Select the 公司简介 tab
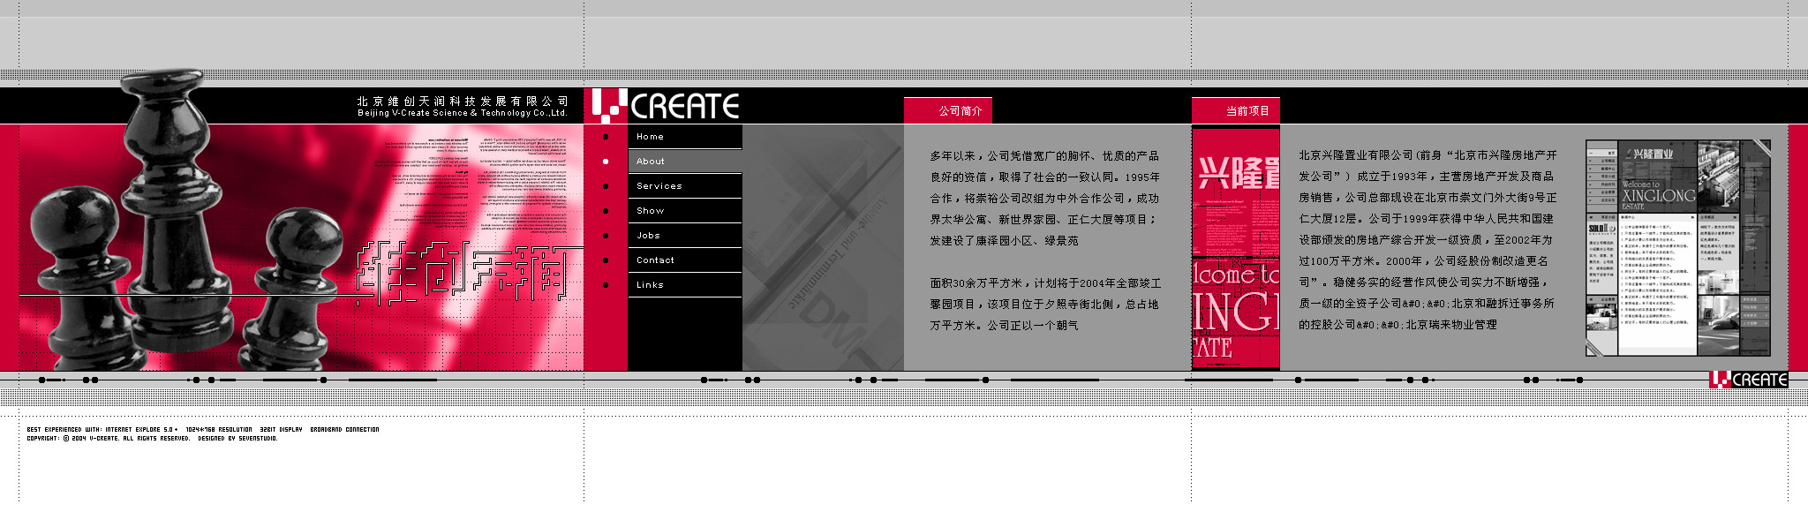The height and width of the screenshot is (512, 1808). [x=948, y=110]
